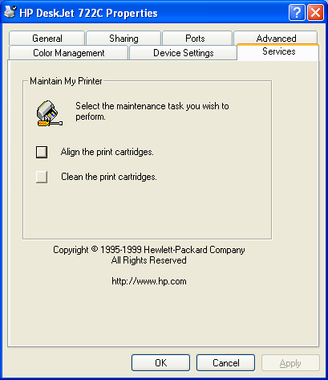Click the printer icon in the title bar
This screenshot has height=380, width=328.
coord(10,12)
